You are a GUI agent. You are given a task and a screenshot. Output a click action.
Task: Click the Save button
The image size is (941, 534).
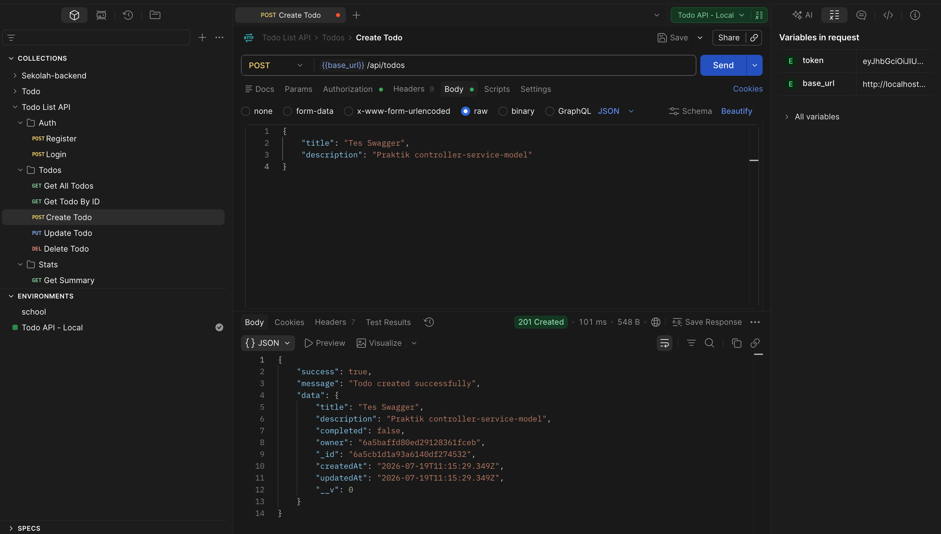[x=673, y=37]
